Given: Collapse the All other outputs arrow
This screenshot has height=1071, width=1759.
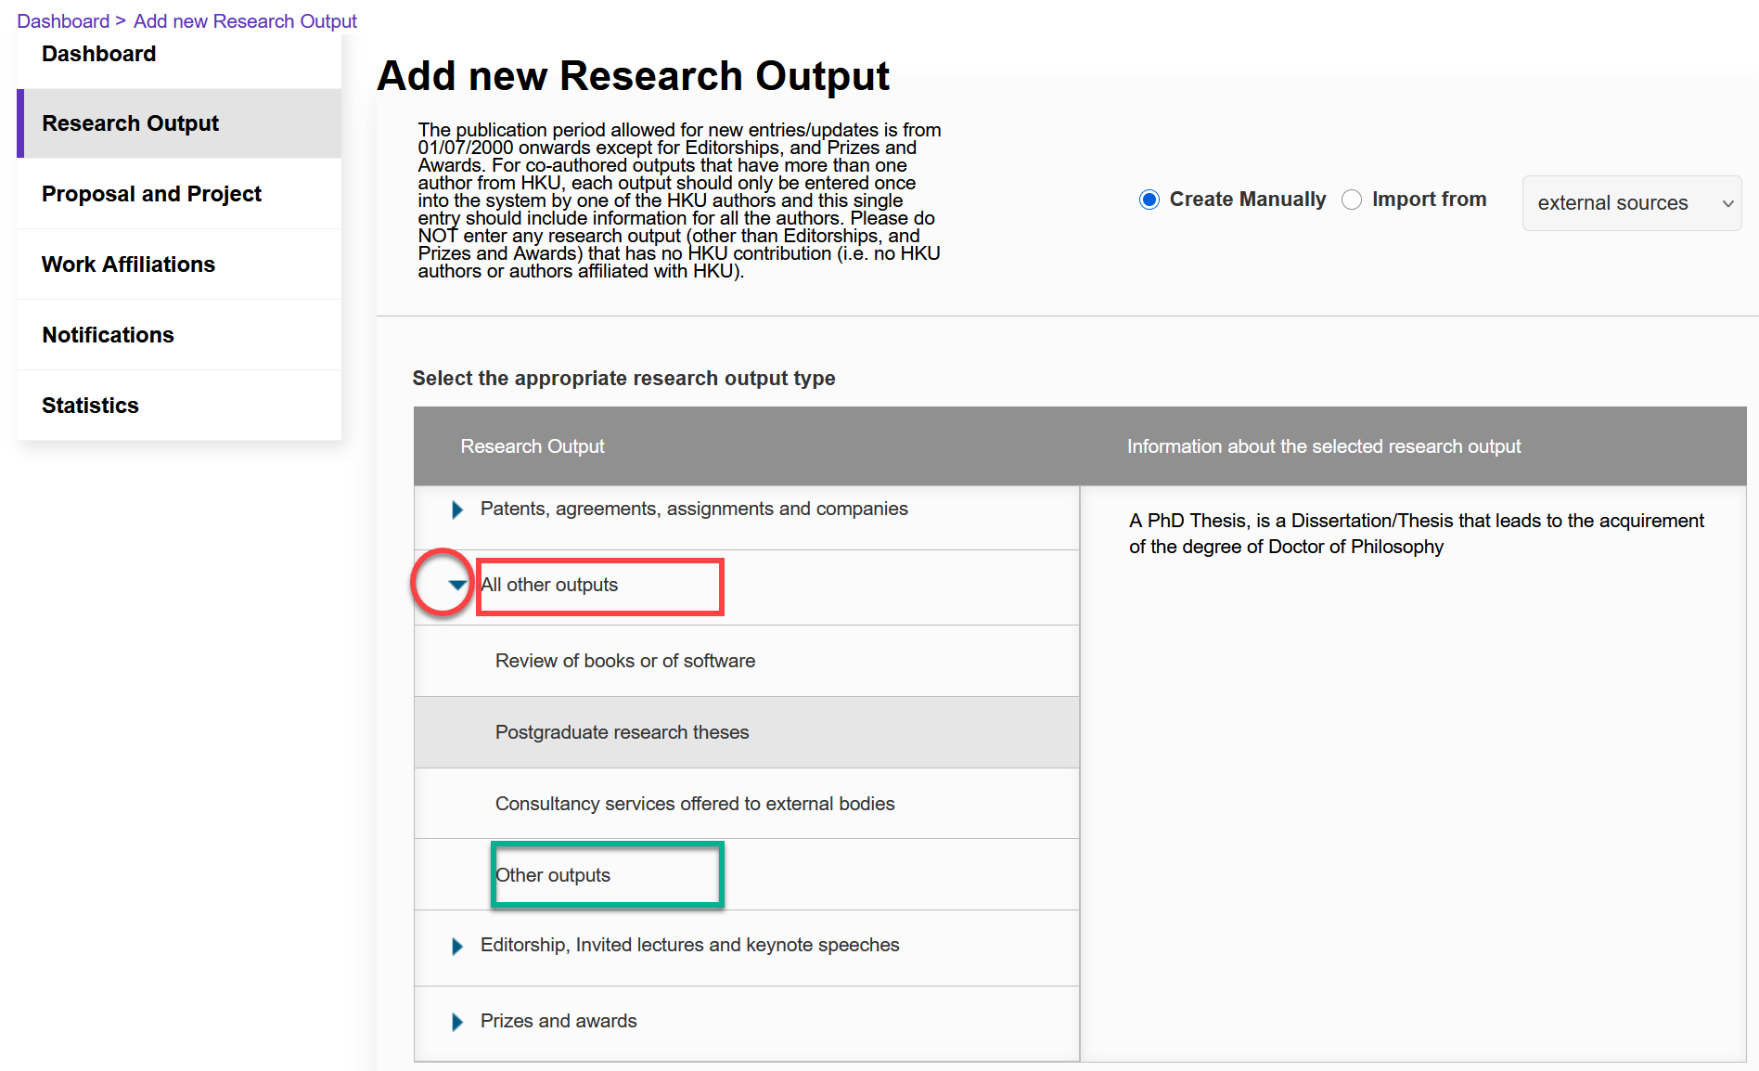Looking at the screenshot, I should point(456,585).
